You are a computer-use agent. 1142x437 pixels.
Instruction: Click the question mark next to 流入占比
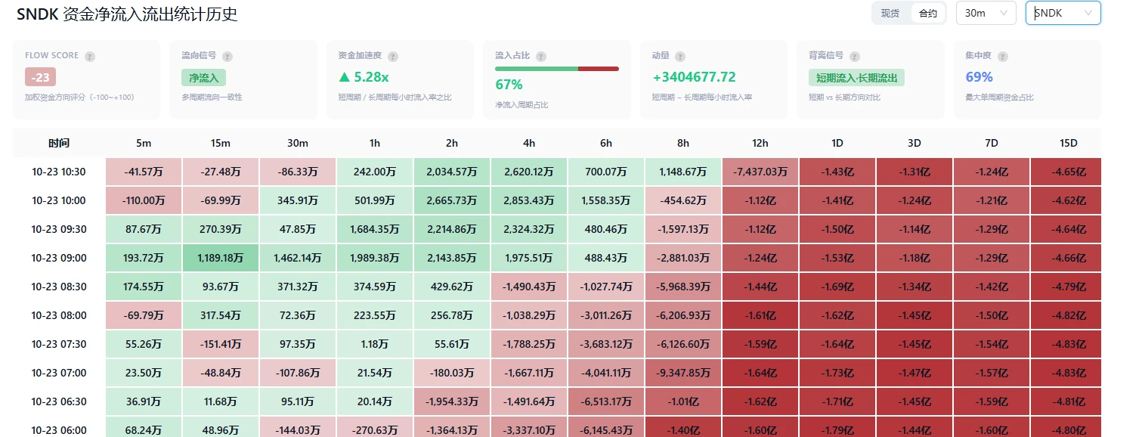(541, 57)
